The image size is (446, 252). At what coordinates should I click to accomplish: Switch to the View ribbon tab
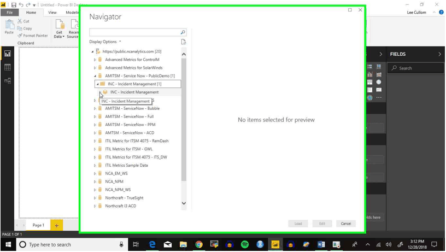pyautogui.click(x=52, y=13)
